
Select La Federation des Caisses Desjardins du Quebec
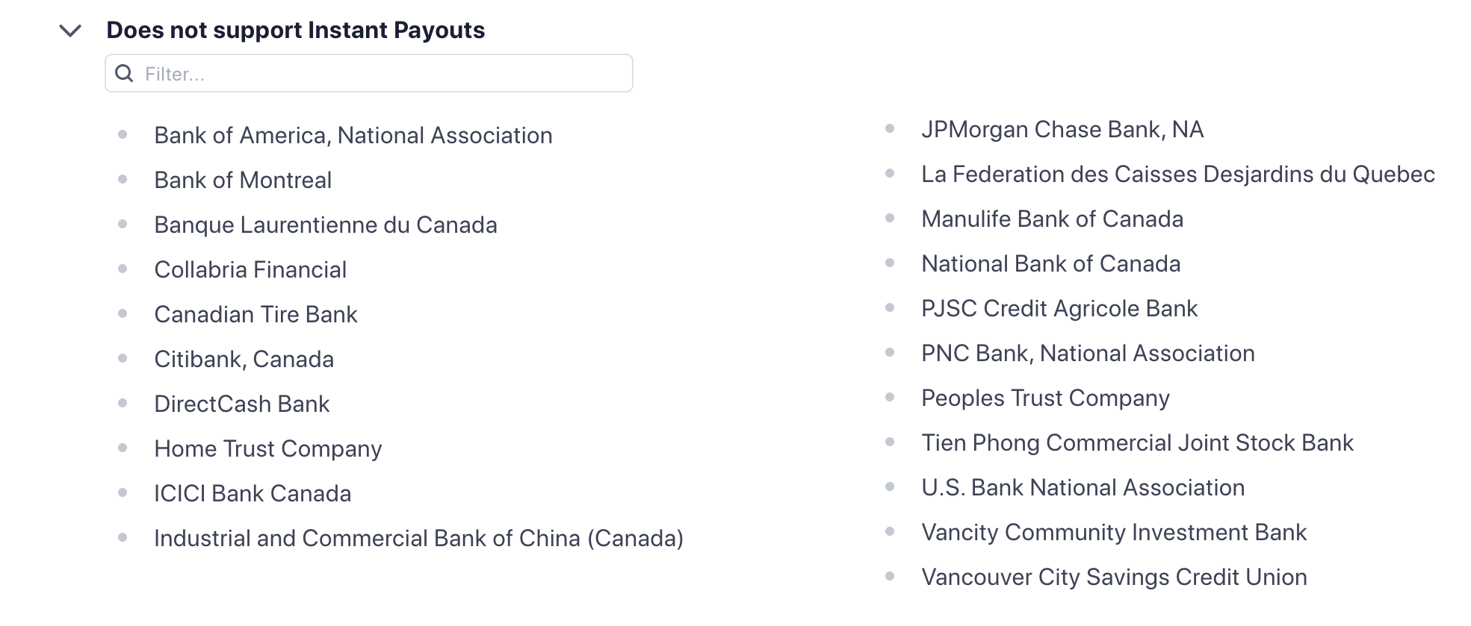1178,174
